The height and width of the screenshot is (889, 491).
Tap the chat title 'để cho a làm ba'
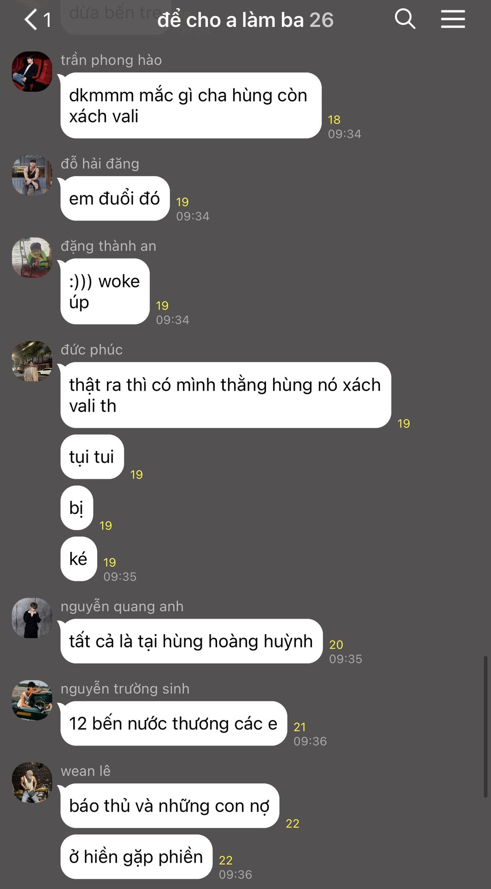[x=230, y=20]
